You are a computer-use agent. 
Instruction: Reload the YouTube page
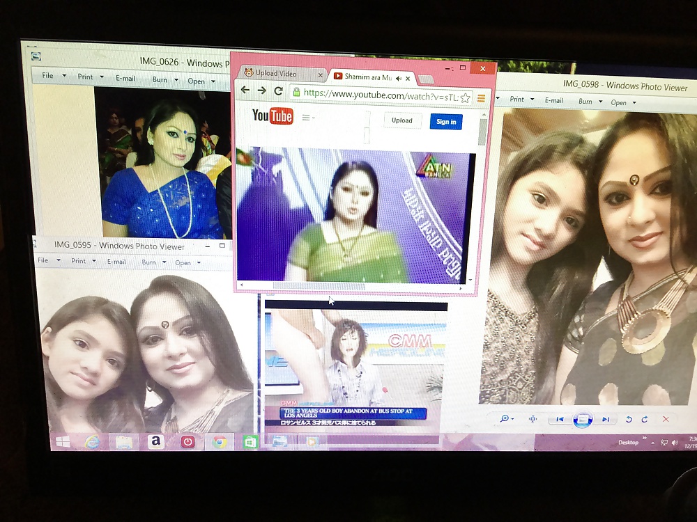(278, 91)
